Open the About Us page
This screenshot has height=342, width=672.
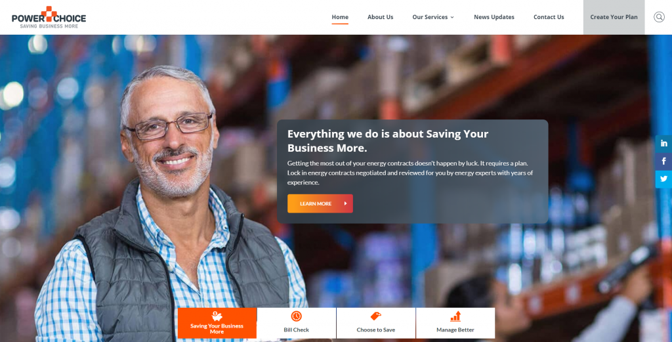[380, 17]
